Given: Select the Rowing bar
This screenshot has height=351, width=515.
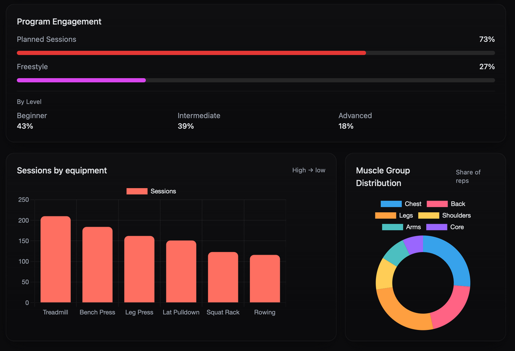Looking at the screenshot, I should click(x=265, y=279).
